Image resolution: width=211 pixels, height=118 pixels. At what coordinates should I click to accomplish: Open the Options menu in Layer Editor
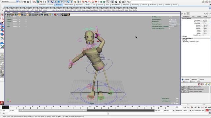[193, 82]
